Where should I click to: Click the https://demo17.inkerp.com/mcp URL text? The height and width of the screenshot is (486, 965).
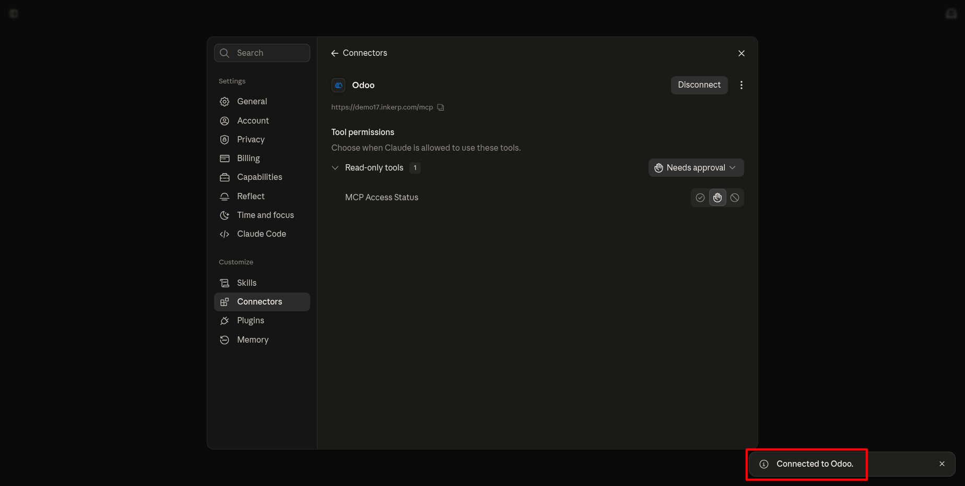(382, 107)
